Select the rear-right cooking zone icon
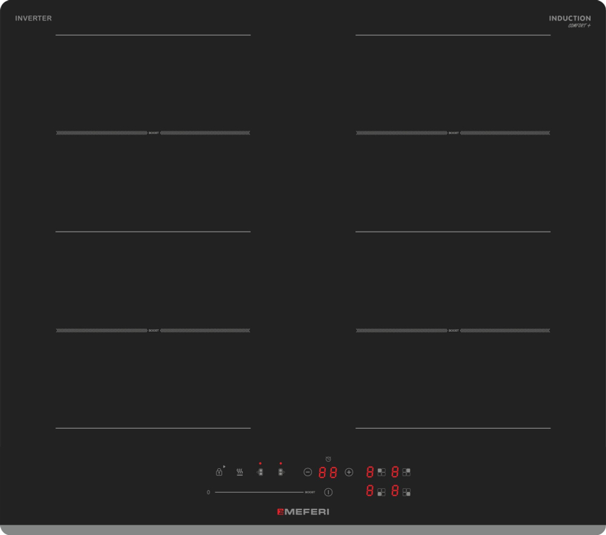606x535 pixels. 406,472
